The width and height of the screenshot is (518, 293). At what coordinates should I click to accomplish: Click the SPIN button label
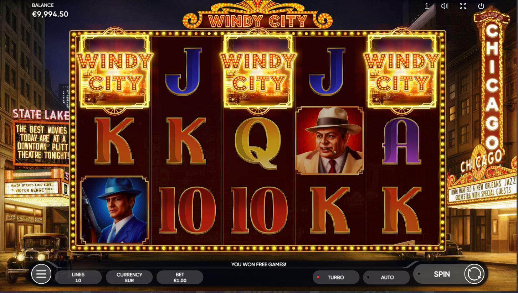click(x=442, y=274)
